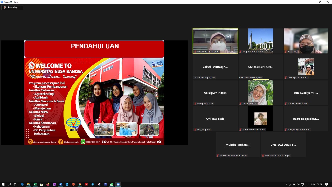Image resolution: width=332 pixels, height=187 pixels.
Task: Launch Microsoft Edge from taskbar
Action: coord(22,184)
